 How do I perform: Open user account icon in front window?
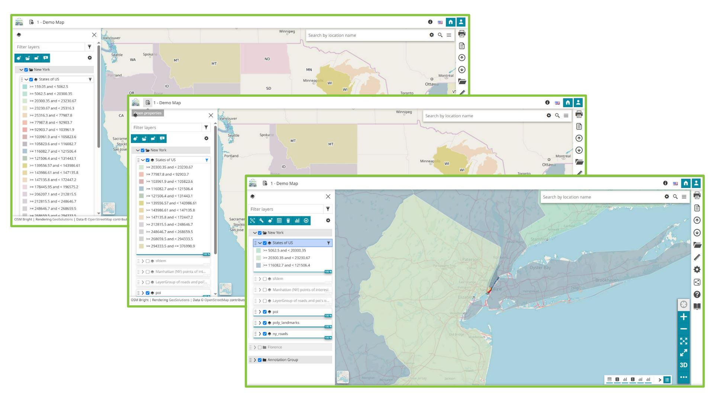[696, 183]
